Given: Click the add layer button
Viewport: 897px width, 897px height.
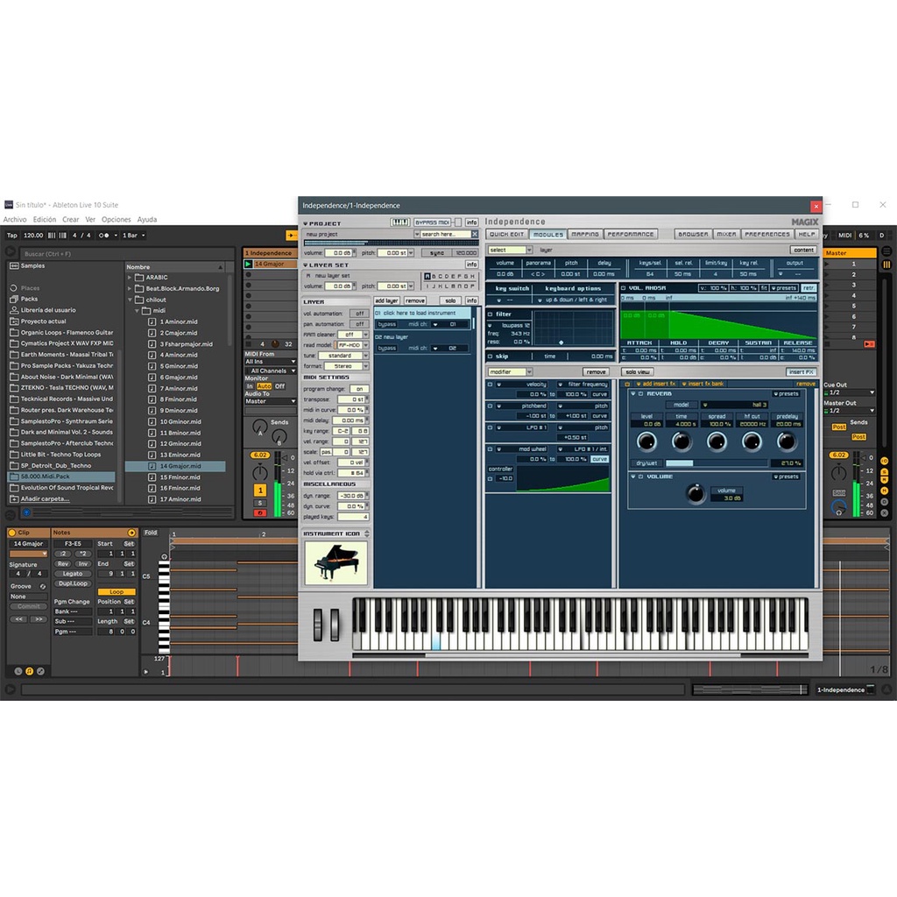Looking at the screenshot, I should 386,300.
